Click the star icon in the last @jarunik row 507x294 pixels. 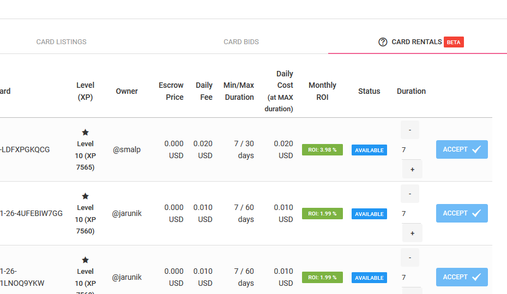[x=86, y=260]
